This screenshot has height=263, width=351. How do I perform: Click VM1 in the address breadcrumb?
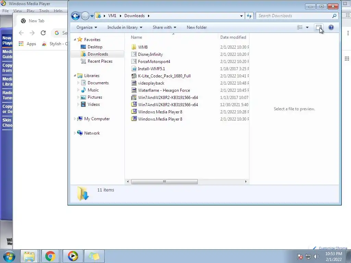click(x=112, y=16)
